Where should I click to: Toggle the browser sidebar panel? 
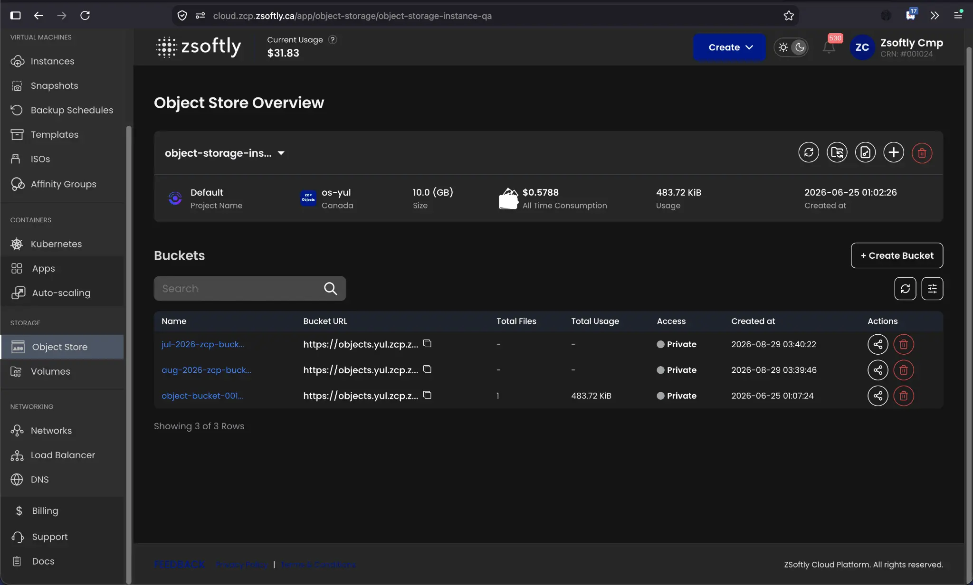click(15, 16)
